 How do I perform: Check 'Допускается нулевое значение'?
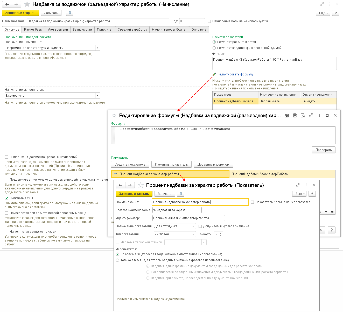click(200, 226)
